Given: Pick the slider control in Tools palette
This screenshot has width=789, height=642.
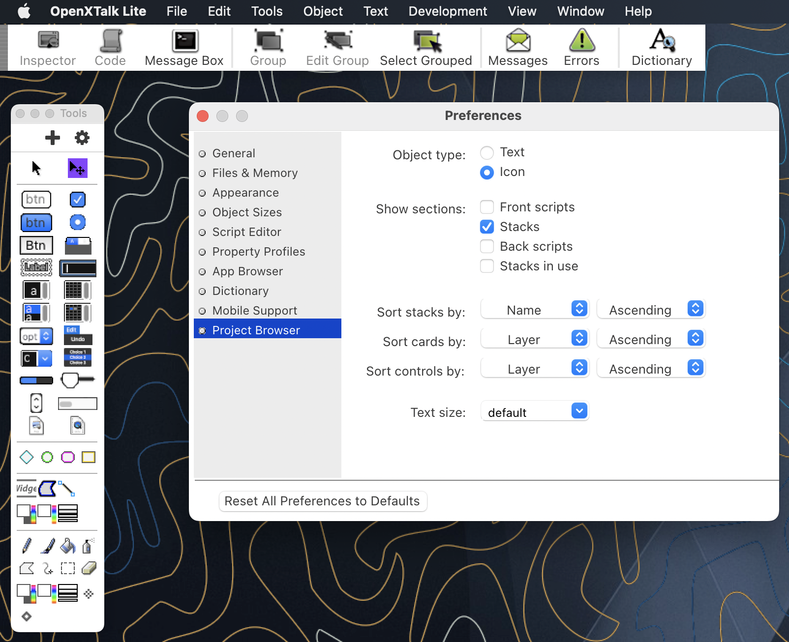Looking at the screenshot, I should [78, 379].
